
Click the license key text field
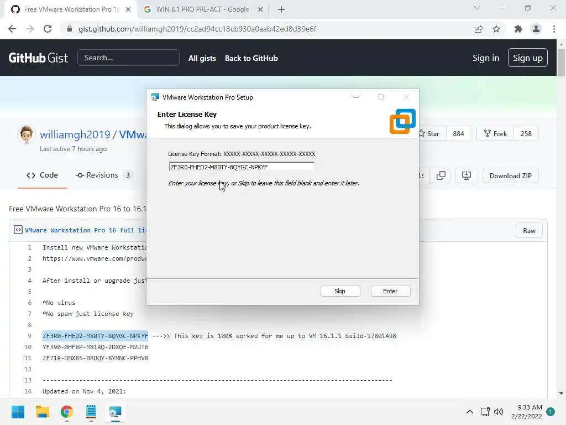(242, 167)
